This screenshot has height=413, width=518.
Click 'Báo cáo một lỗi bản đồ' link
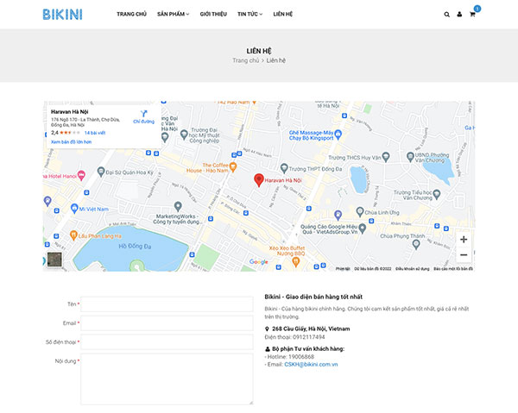coord(453,269)
